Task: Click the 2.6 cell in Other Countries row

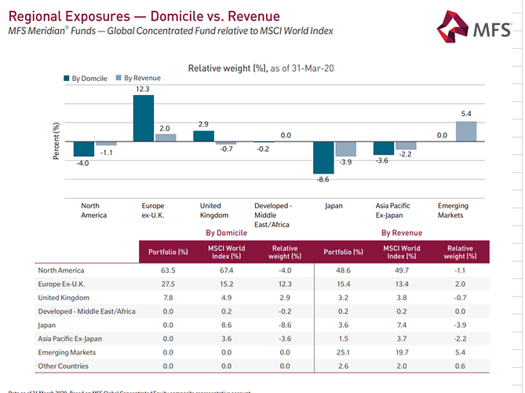Action: [343, 366]
